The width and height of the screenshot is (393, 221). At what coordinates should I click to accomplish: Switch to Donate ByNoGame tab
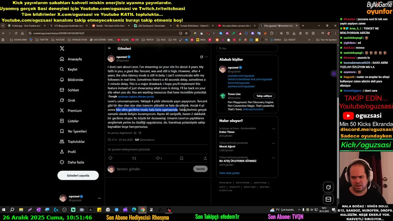[195, 26]
